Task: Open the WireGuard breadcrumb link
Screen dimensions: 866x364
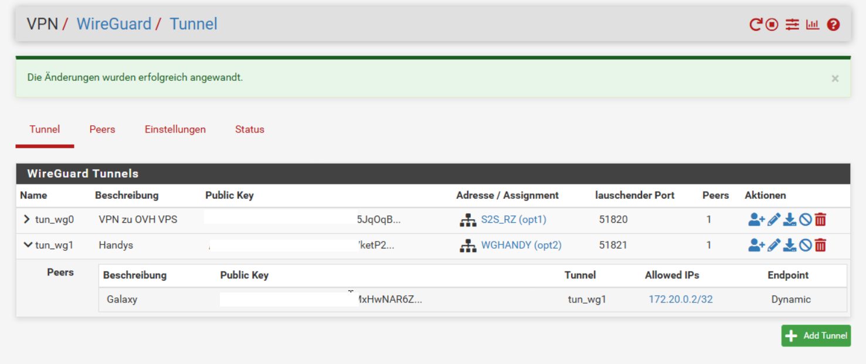Action: 114,24
